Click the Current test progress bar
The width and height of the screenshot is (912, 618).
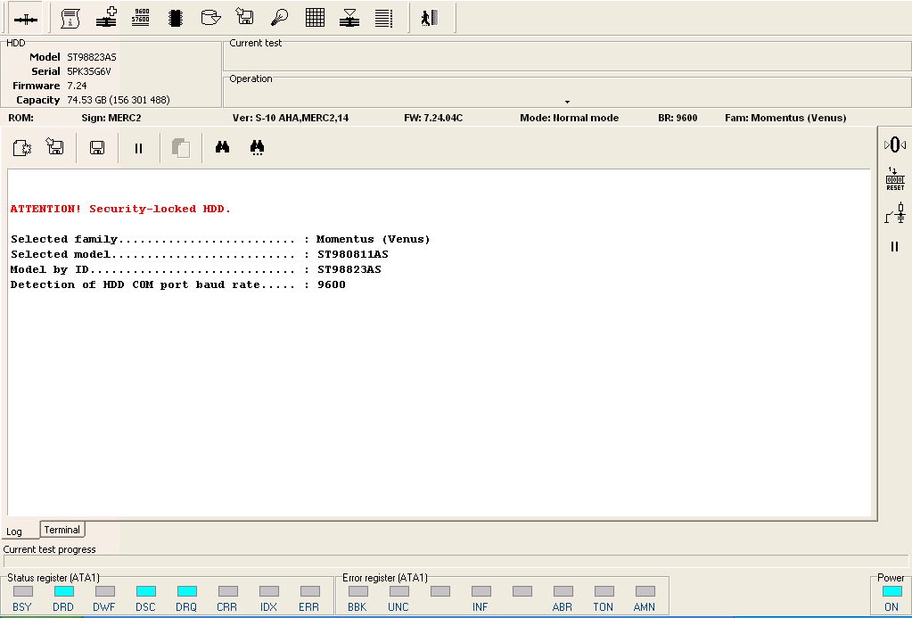click(x=455, y=562)
